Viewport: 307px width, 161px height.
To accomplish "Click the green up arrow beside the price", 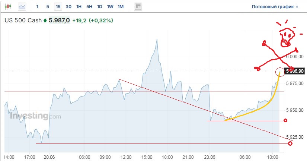I will pos(45,20).
